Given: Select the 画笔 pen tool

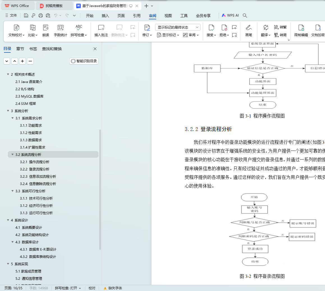Looking at the screenshot, I should click(249, 31).
